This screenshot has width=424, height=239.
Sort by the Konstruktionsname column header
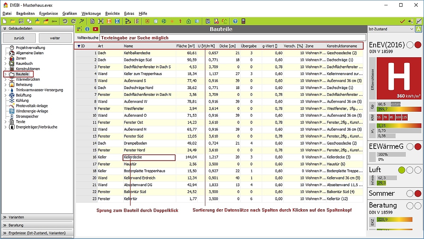tap(344, 46)
